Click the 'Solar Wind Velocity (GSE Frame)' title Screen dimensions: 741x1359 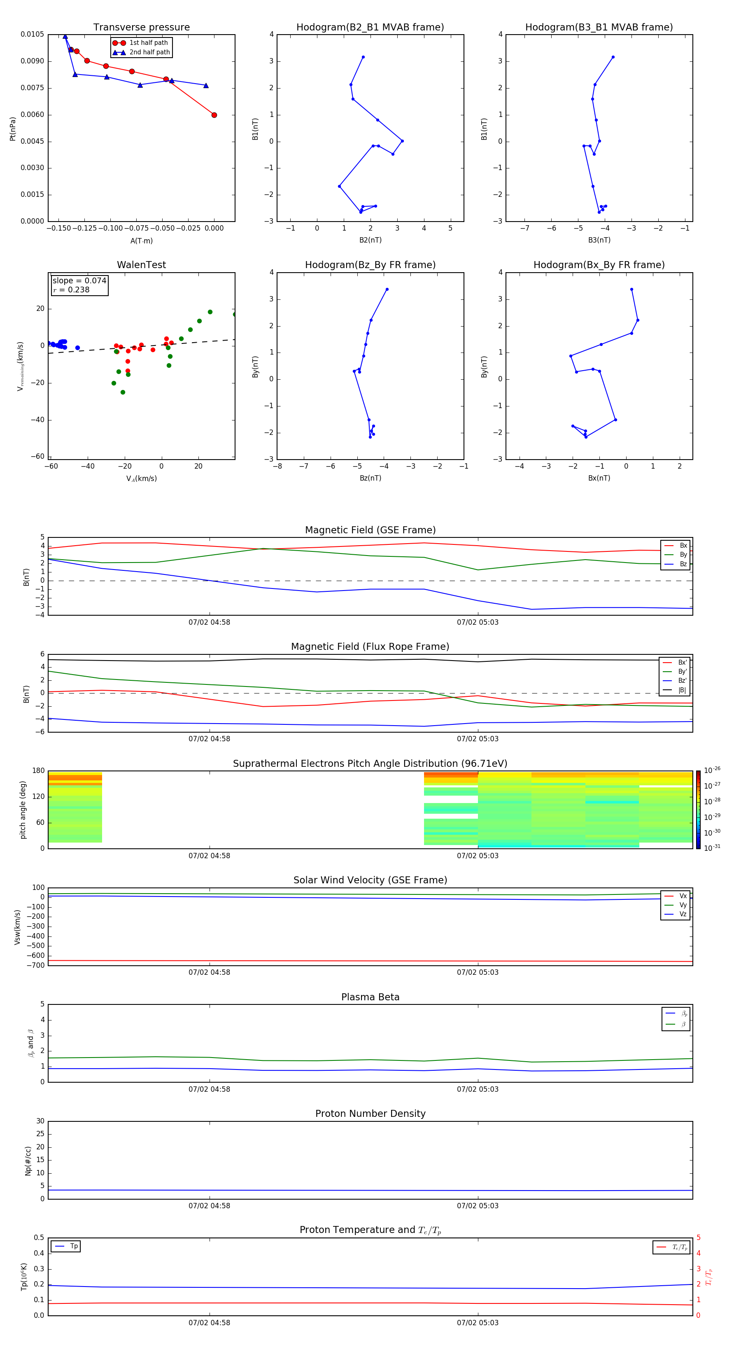pyautogui.click(x=370, y=880)
